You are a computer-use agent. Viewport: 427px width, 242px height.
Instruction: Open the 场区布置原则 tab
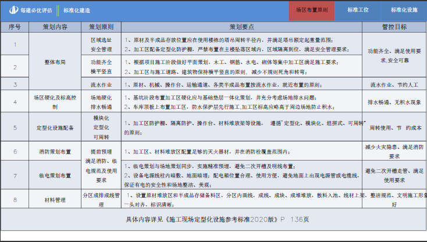click(312, 10)
